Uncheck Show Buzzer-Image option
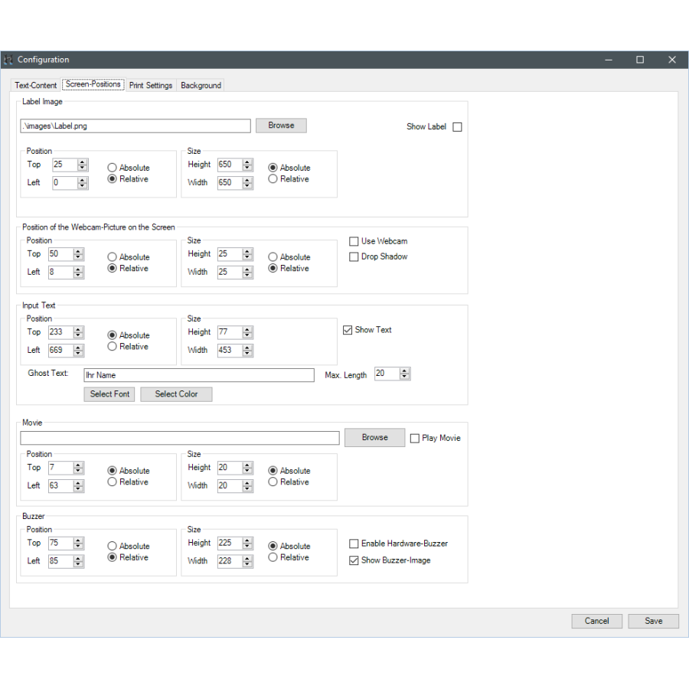Screen dimensions: 689x689 (354, 560)
